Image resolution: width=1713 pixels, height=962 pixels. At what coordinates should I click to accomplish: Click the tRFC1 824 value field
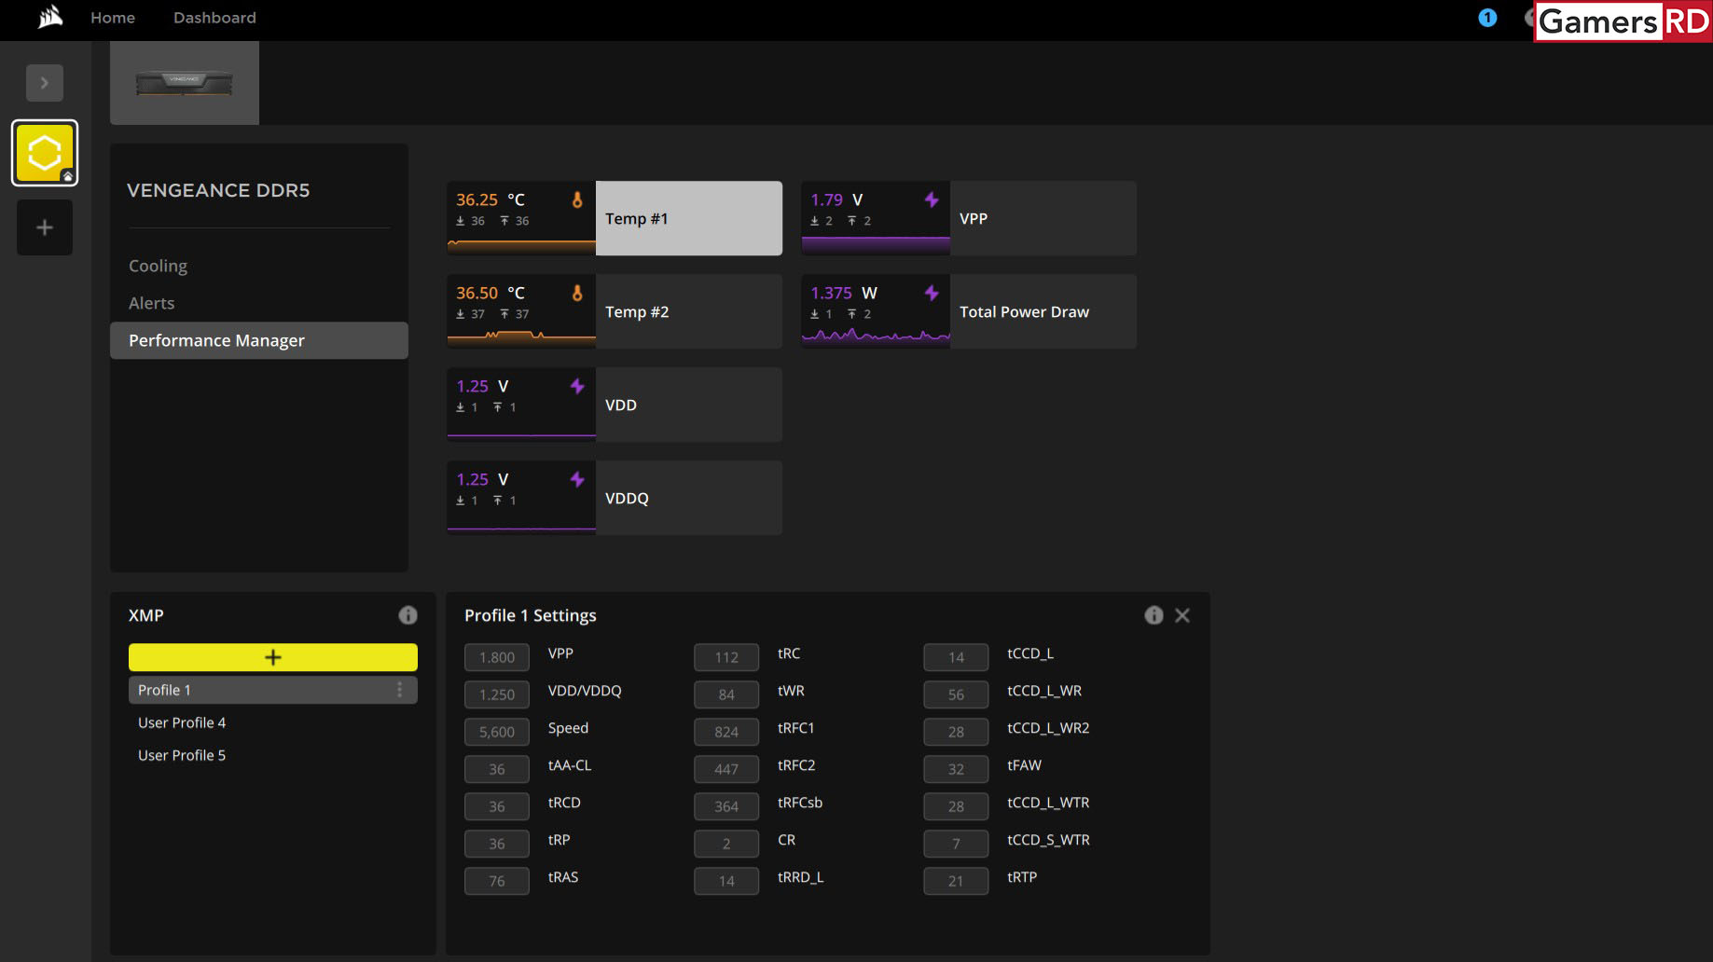(726, 732)
